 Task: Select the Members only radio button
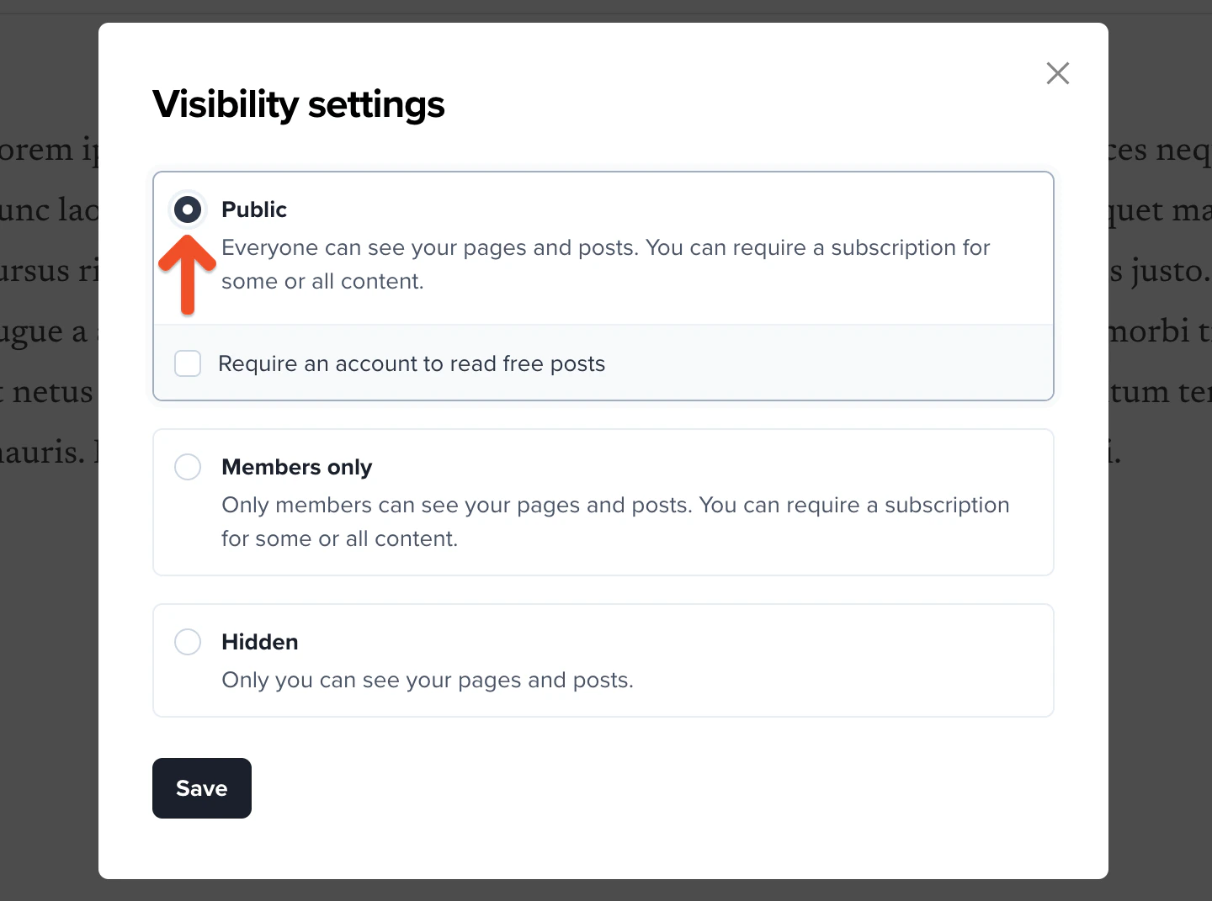click(x=187, y=466)
